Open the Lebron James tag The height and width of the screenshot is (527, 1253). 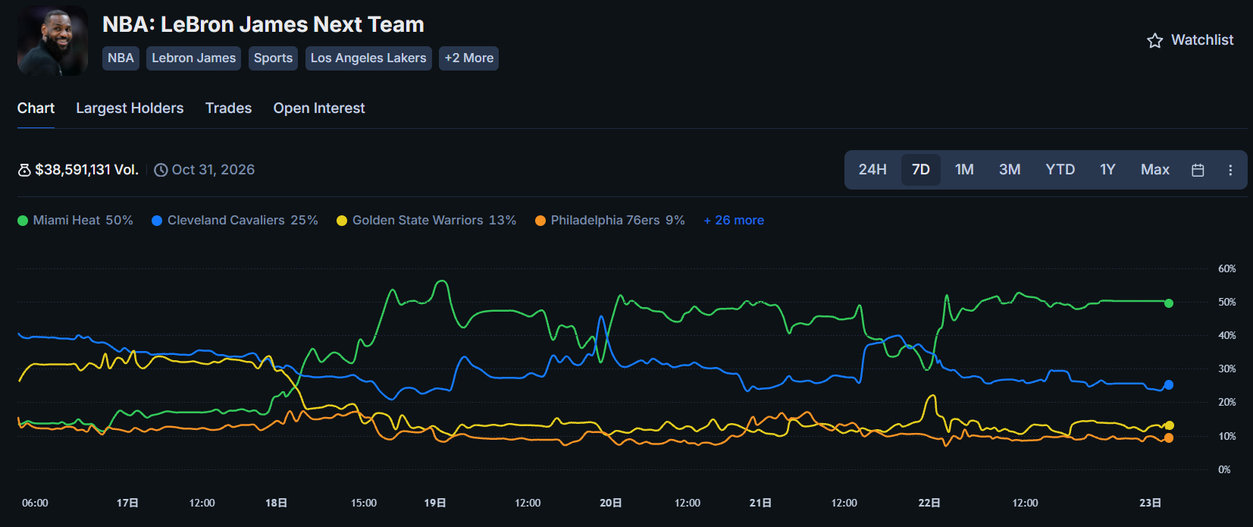click(193, 58)
